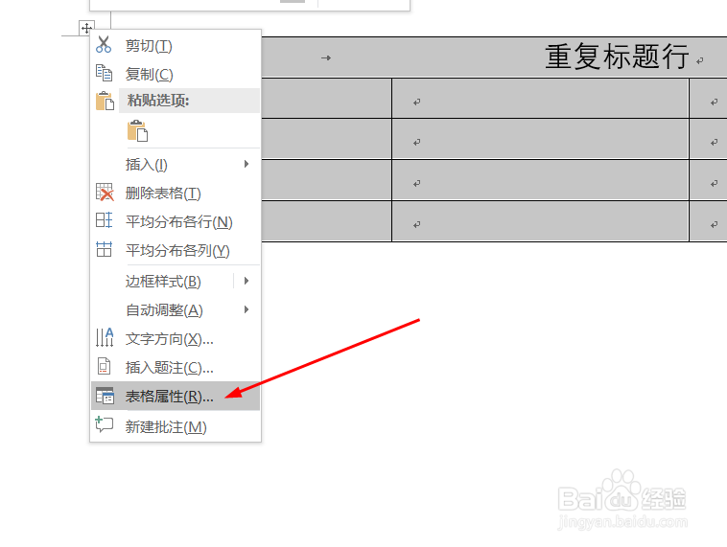Expand the arrow next to 自动调整(A)
The width and height of the screenshot is (727, 547).
tap(246, 309)
